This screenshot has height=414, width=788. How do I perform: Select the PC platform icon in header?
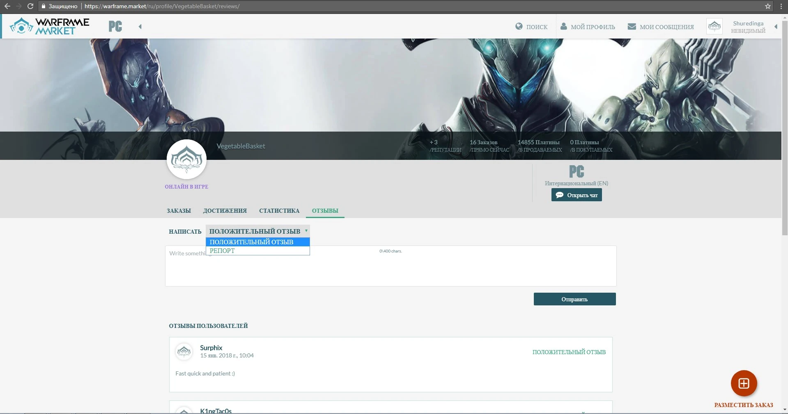[x=115, y=26]
